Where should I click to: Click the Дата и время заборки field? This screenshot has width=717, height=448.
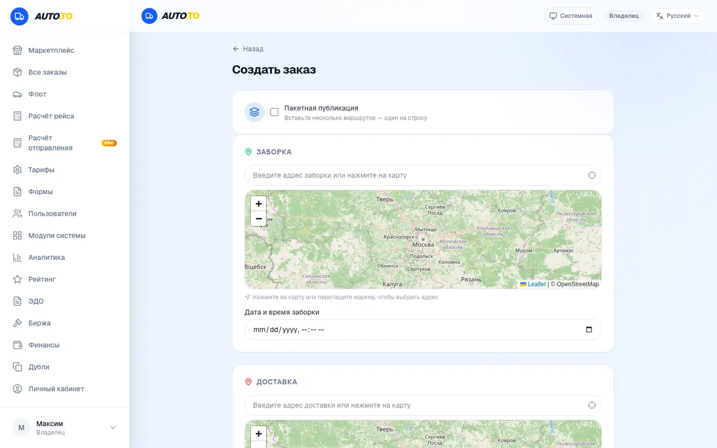click(423, 330)
